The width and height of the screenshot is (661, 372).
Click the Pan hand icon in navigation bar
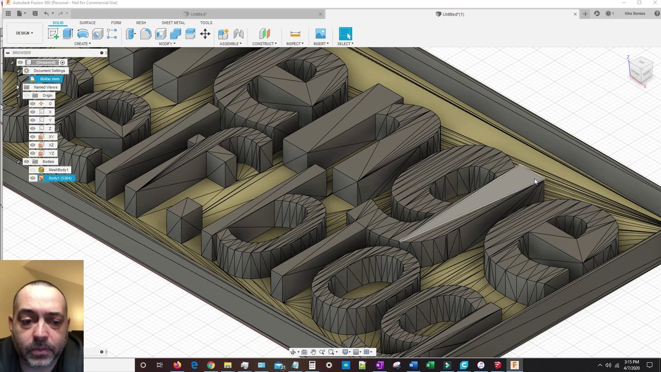coord(313,352)
